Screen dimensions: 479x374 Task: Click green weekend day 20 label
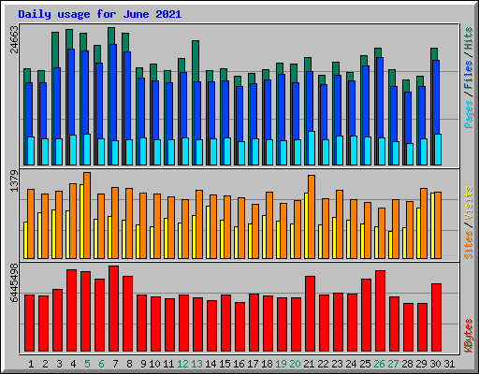(295, 364)
